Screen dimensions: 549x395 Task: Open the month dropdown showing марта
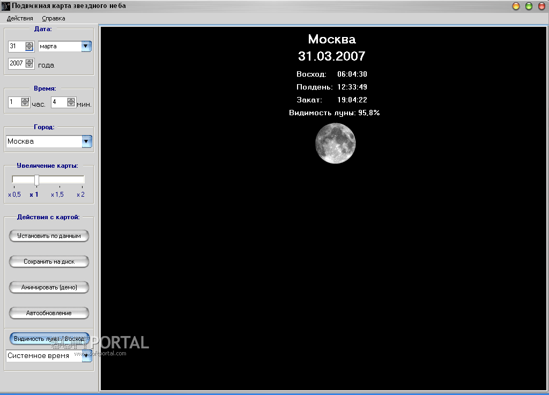tap(86, 46)
